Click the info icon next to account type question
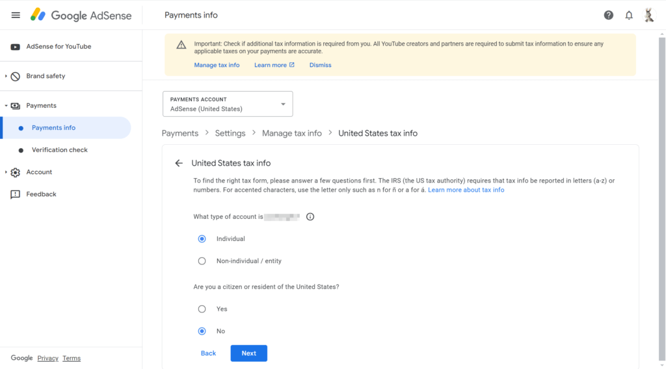The height and width of the screenshot is (369, 666). coord(310,217)
